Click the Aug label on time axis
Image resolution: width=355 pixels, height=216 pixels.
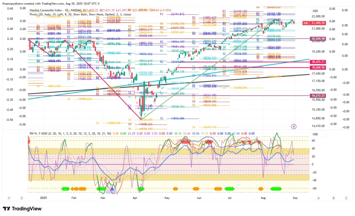pyautogui.click(x=263, y=198)
